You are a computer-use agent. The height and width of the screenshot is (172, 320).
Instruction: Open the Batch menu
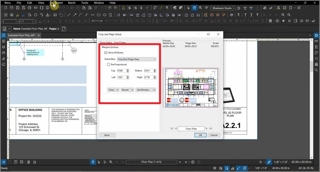(x=72, y=3)
